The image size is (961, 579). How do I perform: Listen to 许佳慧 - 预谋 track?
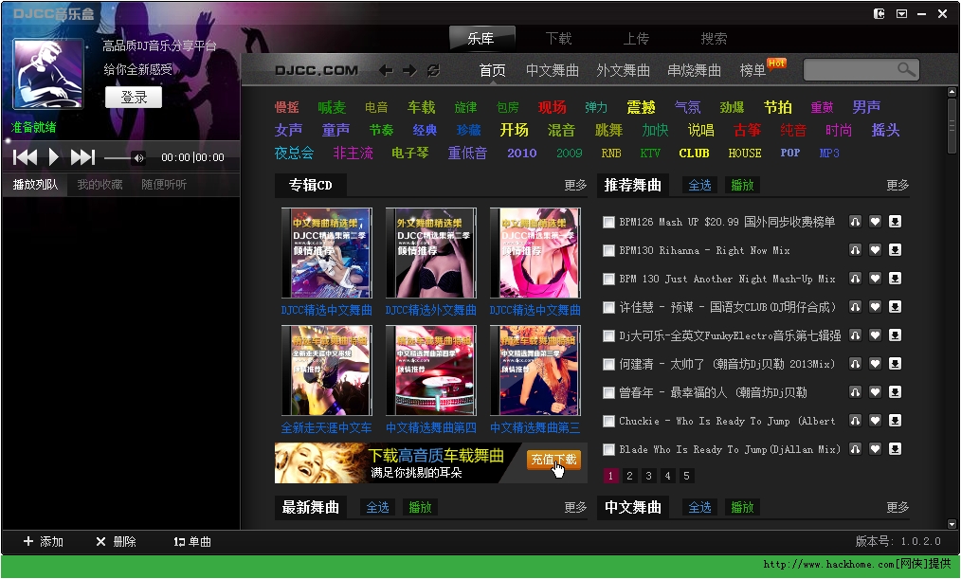click(855, 307)
